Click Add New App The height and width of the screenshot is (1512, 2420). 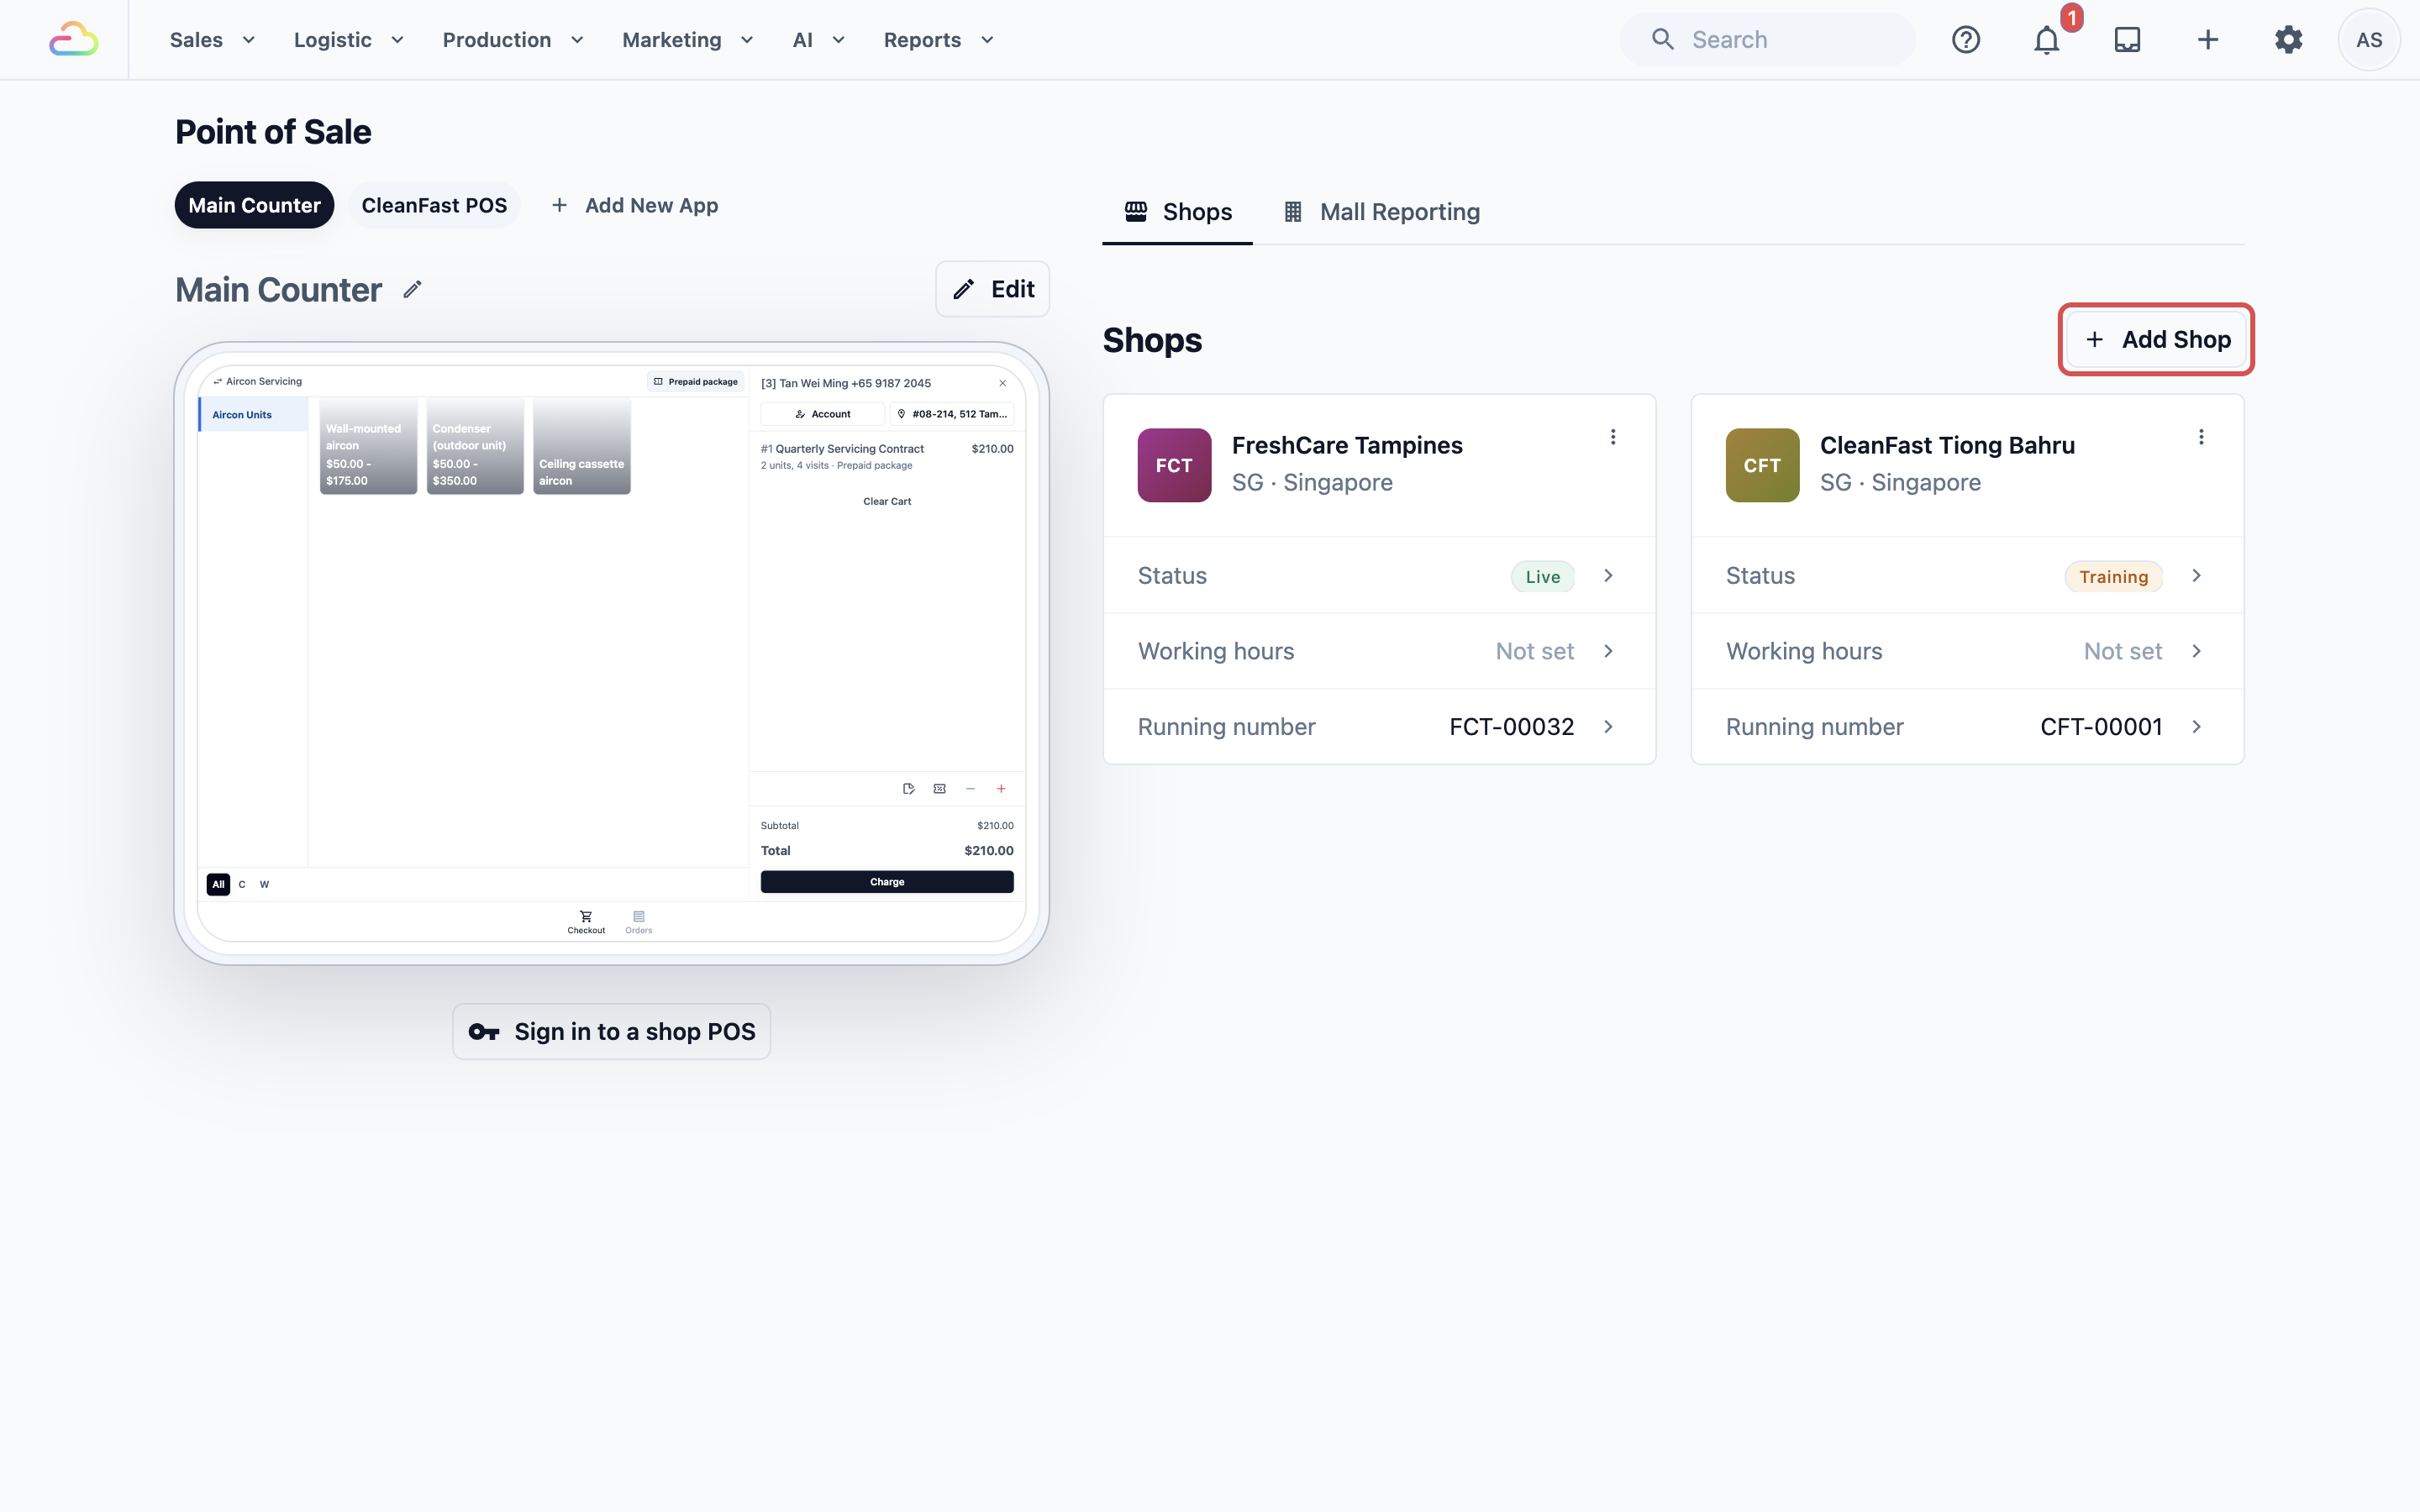tap(634, 205)
